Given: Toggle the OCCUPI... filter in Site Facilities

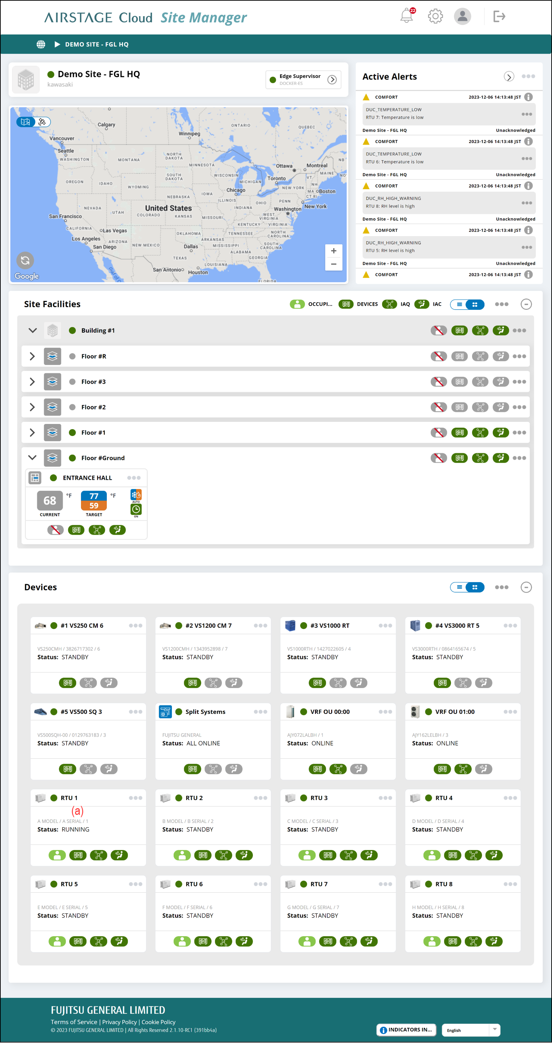Looking at the screenshot, I should tap(297, 304).
